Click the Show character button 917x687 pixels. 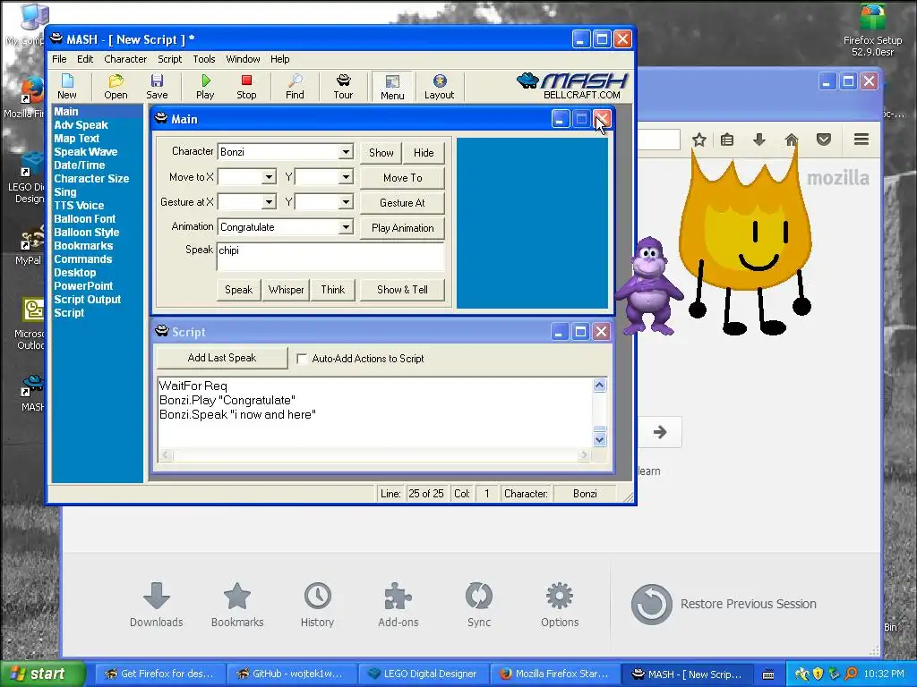coord(381,153)
